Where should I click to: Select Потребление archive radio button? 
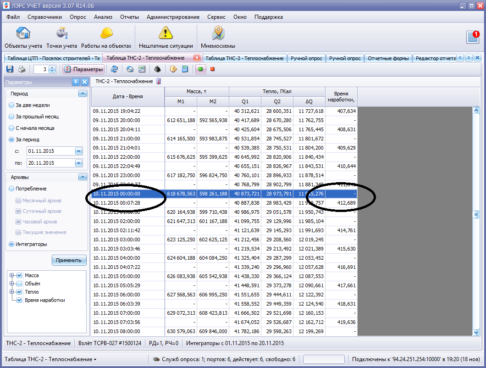click(28, 189)
